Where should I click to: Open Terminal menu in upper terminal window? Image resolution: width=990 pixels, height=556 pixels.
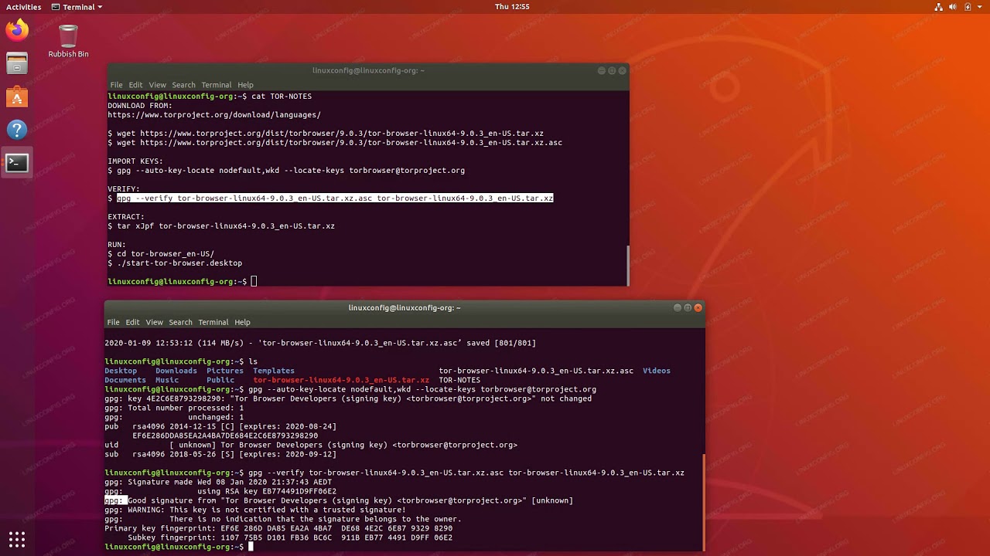pos(216,85)
